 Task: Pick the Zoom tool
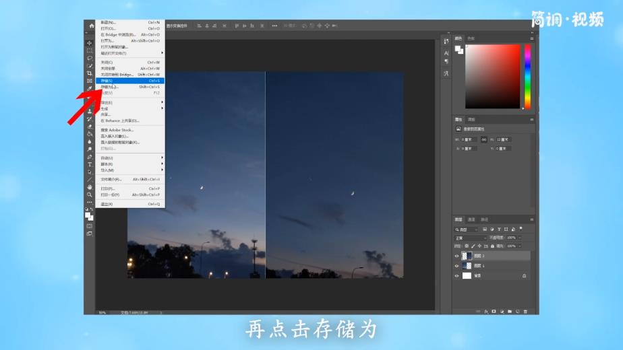(90, 195)
